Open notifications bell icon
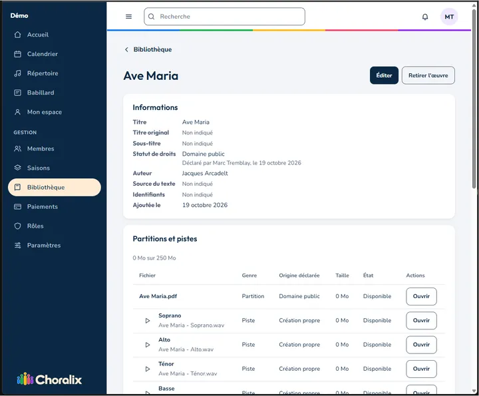479x396 pixels. 425,17
